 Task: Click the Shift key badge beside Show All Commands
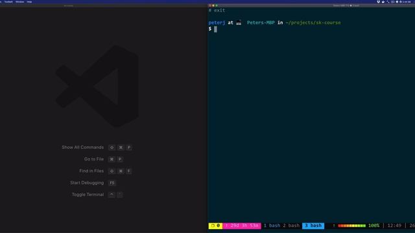pyautogui.click(x=112, y=148)
